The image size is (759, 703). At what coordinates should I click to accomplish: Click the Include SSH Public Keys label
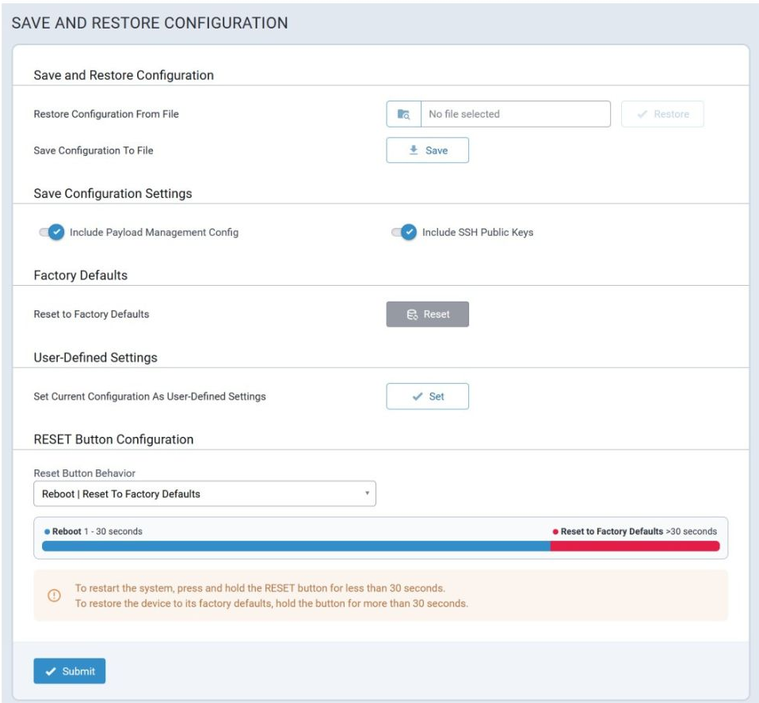478,233
